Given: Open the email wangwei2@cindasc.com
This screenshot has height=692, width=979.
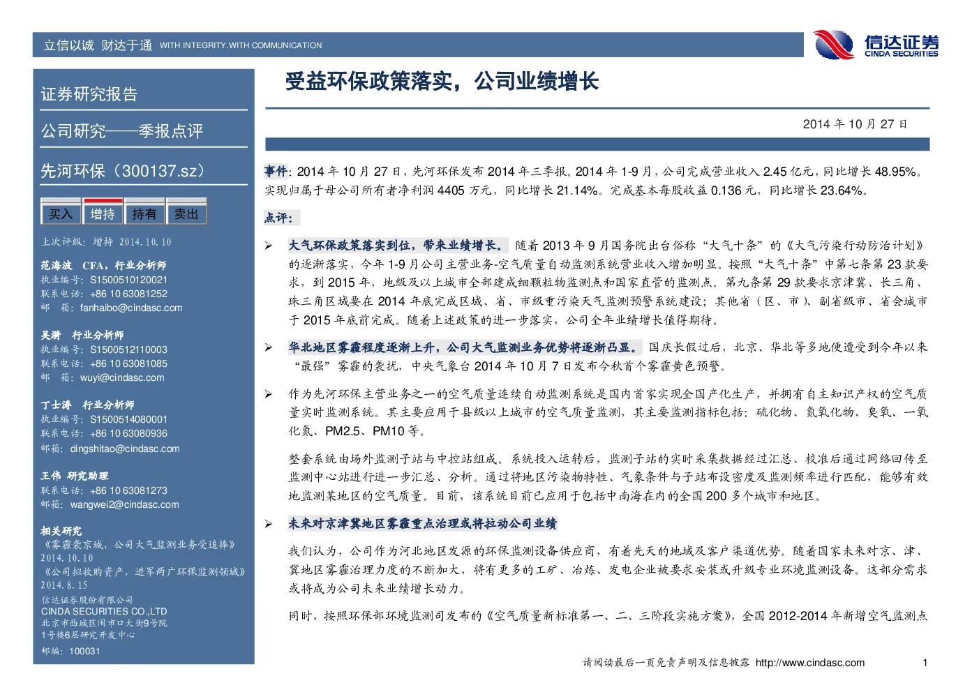Looking at the screenshot, I should pos(124,504).
